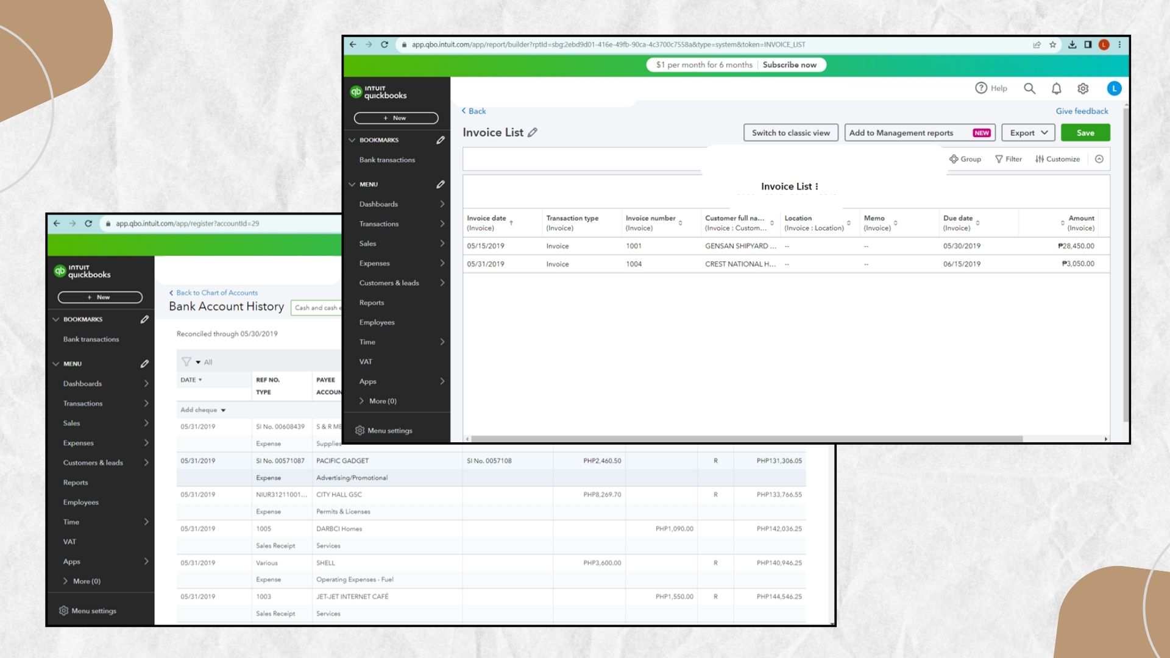Screen dimensions: 1170x658
Task: Open the notifications bell icon
Action: 1056,88
